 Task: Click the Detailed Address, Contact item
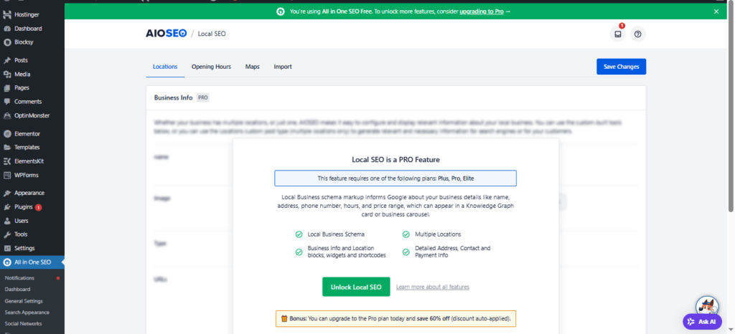click(x=446, y=252)
